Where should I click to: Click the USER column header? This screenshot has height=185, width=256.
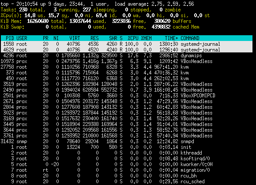pyautogui.click(x=22, y=38)
